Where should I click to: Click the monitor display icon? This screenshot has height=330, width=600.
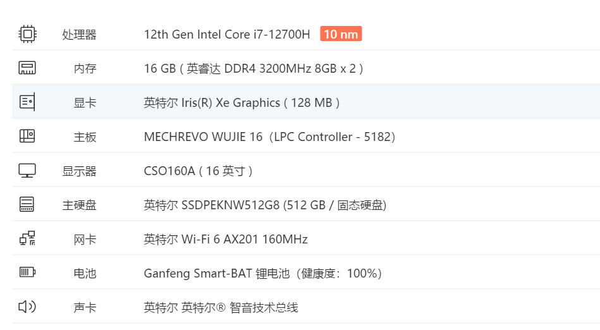coord(27,171)
